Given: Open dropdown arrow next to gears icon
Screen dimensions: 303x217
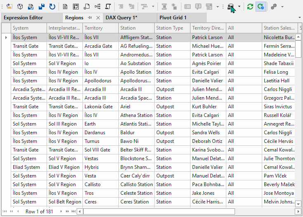Looking at the screenshot, I should pyautogui.click(x=282, y=7).
